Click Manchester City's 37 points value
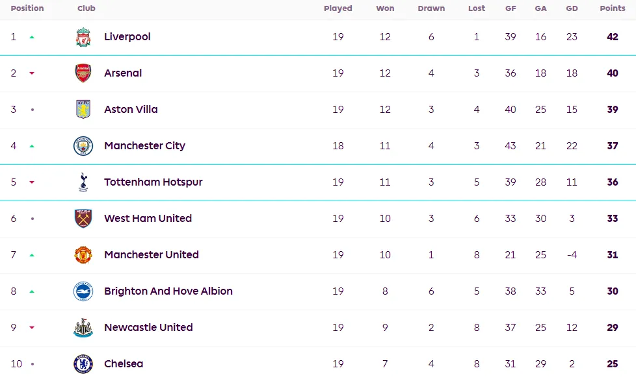The height and width of the screenshot is (379, 636). click(x=613, y=146)
